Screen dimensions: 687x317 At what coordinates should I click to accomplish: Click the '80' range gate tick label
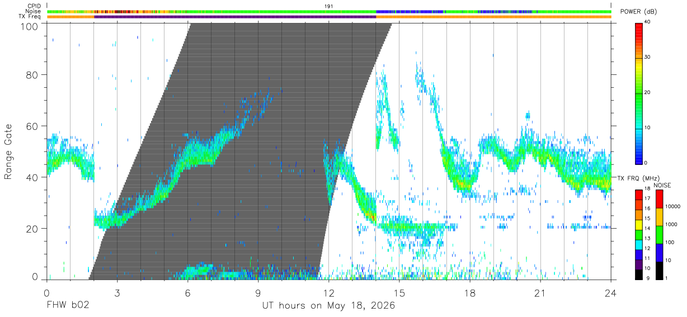32,74
